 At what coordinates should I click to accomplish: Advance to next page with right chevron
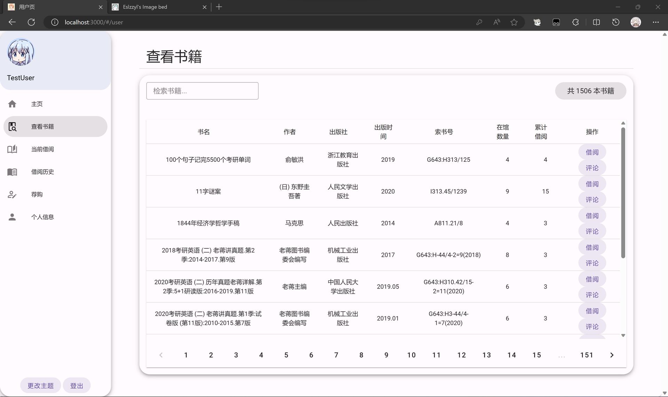point(612,355)
